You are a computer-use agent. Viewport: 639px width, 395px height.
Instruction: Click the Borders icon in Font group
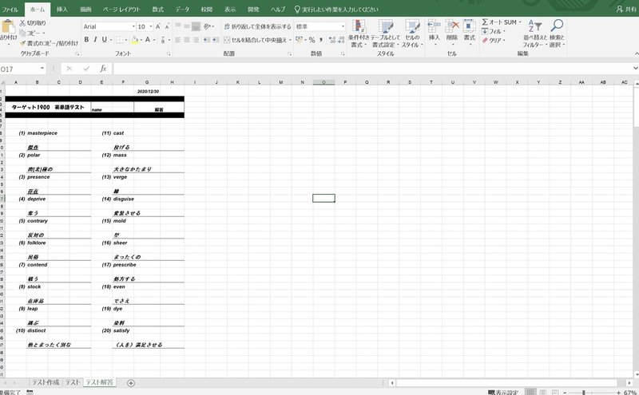pyautogui.click(x=119, y=40)
